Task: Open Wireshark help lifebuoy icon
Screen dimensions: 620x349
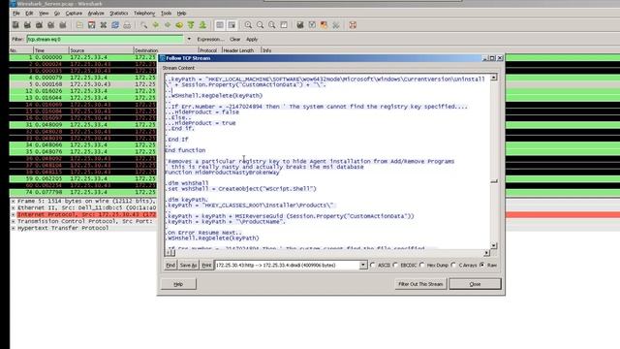Action: pyautogui.click(x=353, y=25)
